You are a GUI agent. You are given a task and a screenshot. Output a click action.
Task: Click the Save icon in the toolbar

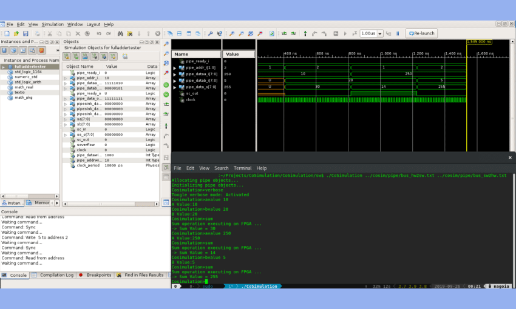(x=25, y=33)
